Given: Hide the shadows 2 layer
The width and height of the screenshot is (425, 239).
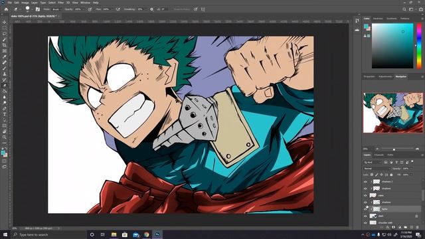Looking at the screenshot, I should tap(365, 181).
